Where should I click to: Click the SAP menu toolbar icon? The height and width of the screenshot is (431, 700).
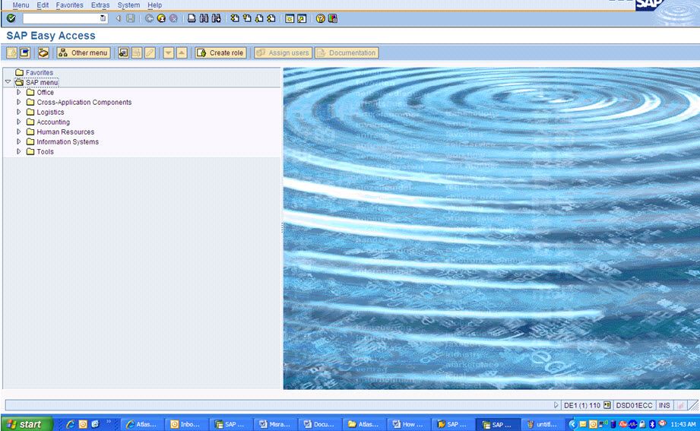pyautogui.click(x=24, y=52)
